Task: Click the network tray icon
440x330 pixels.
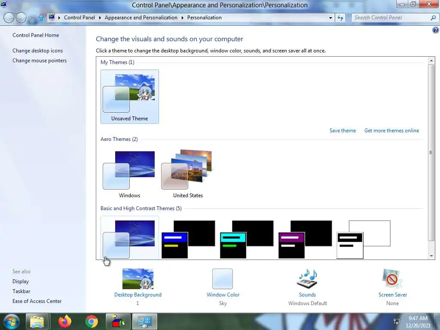Action: pyautogui.click(x=397, y=321)
